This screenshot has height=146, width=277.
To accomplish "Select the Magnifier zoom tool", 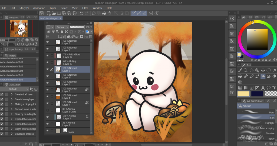I will [246, 70].
